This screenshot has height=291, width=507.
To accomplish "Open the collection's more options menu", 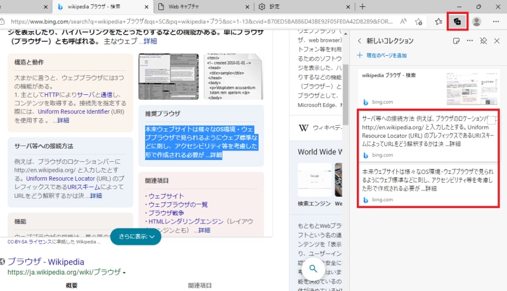I will pyautogui.click(x=470, y=41).
